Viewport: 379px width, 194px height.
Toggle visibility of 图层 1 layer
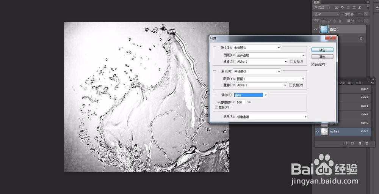tap(316, 29)
